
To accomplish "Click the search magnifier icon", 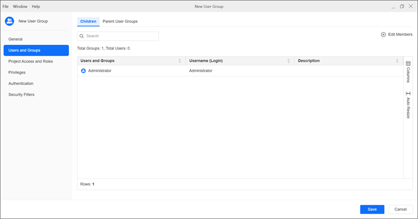I will pyautogui.click(x=82, y=36).
